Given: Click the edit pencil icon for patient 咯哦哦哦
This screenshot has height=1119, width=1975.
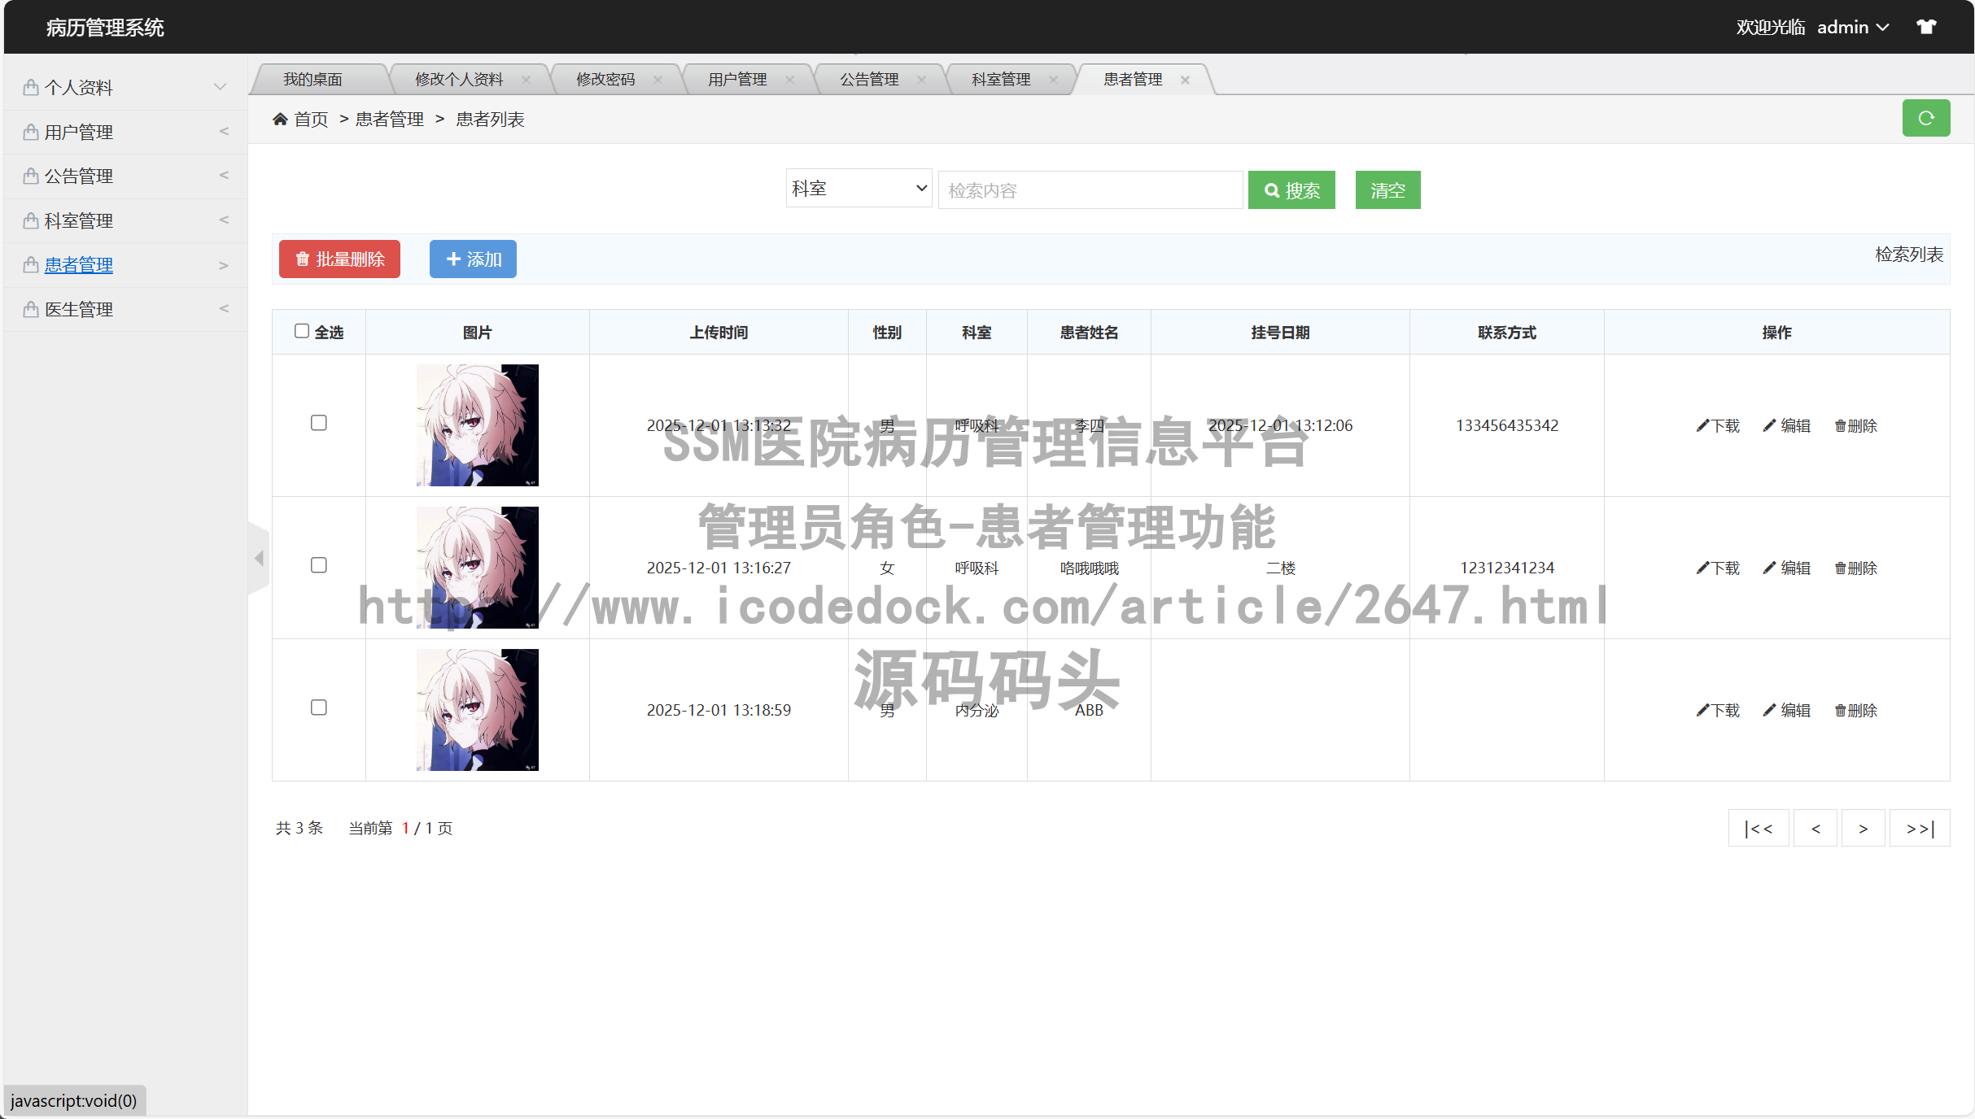Looking at the screenshot, I should point(1769,568).
